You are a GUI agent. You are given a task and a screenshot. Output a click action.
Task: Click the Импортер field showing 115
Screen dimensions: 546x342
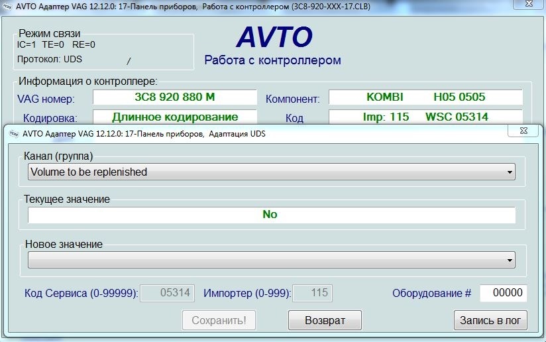coord(312,293)
